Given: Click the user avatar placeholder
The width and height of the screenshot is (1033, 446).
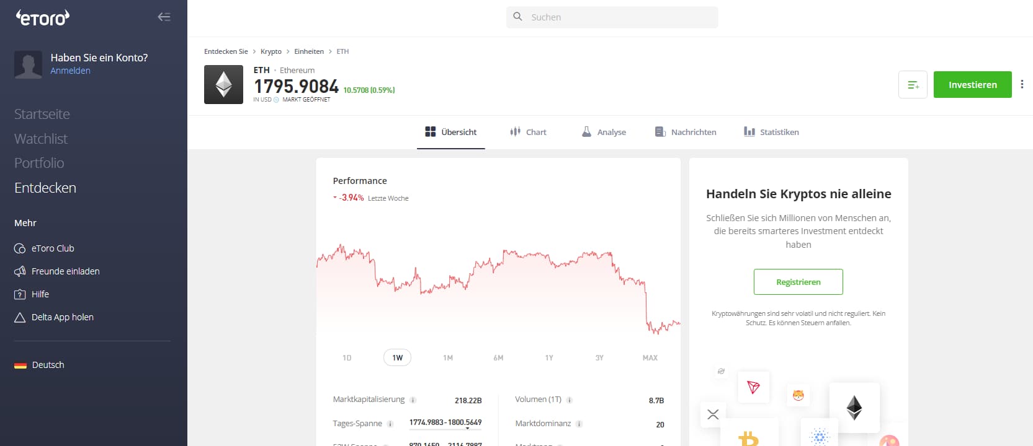Looking at the screenshot, I should [28, 64].
